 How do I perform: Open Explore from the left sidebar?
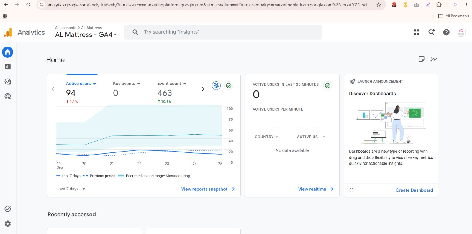pyautogui.click(x=8, y=82)
